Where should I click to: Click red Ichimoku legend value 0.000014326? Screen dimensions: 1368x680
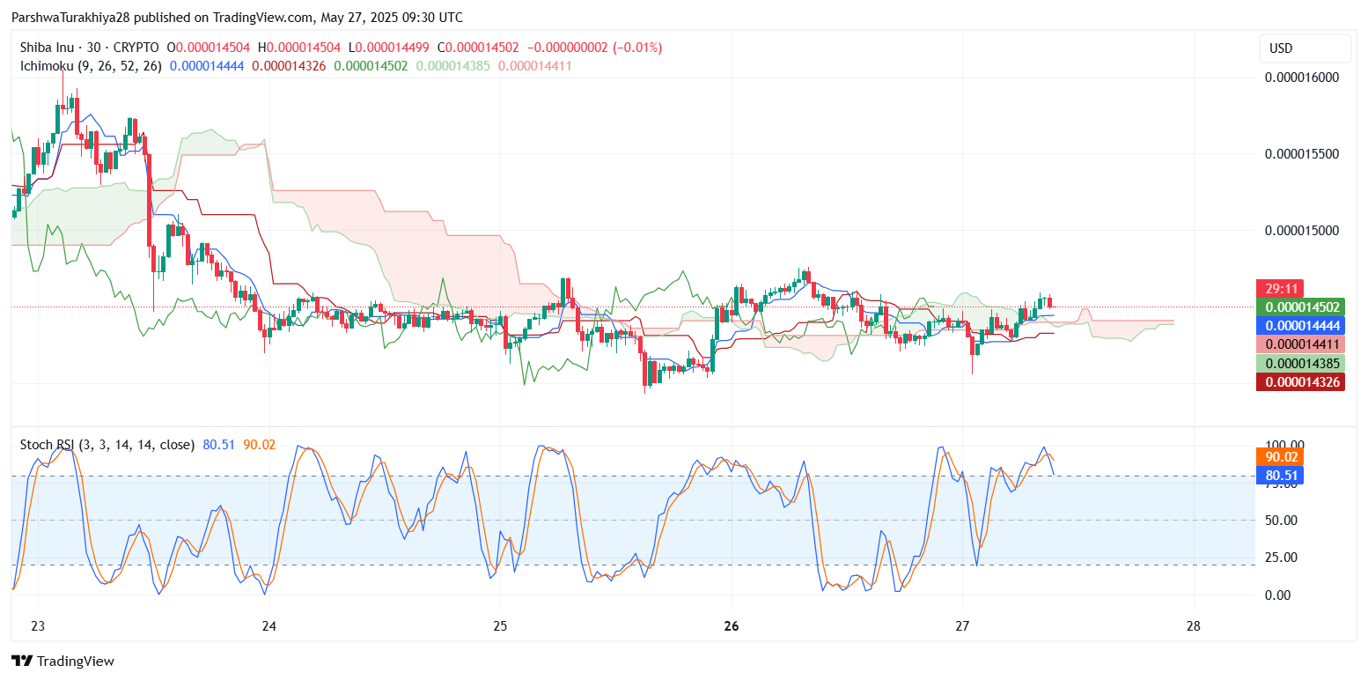(289, 66)
